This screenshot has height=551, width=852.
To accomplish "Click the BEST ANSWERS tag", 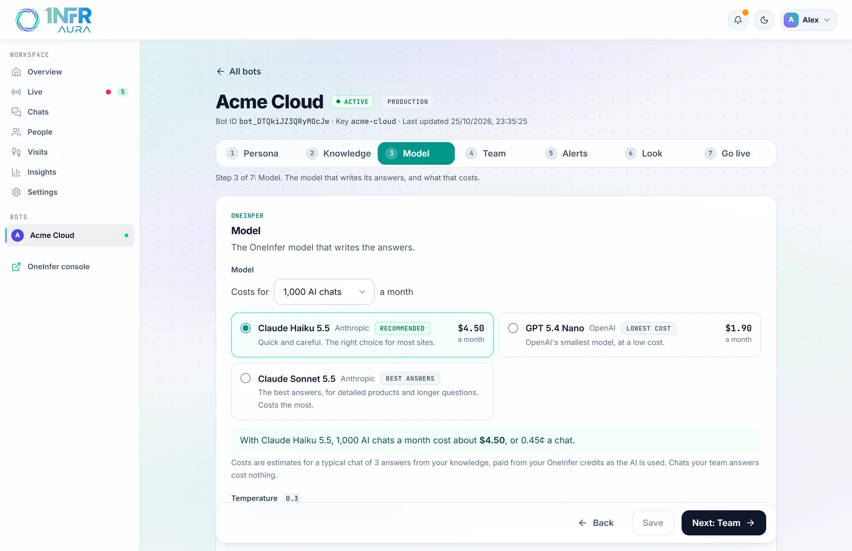I will click(x=410, y=379).
